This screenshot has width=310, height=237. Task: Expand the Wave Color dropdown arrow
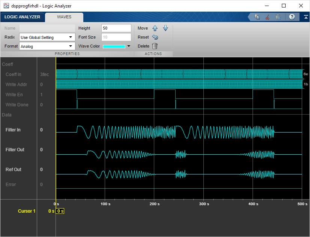(129, 46)
